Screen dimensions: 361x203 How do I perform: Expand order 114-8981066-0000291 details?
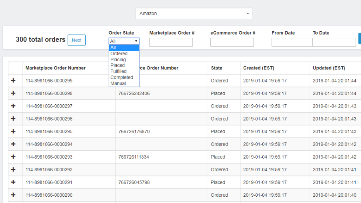click(x=14, y=182)
